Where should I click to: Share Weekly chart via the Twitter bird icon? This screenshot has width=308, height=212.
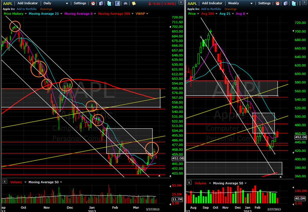click(294, 3)
